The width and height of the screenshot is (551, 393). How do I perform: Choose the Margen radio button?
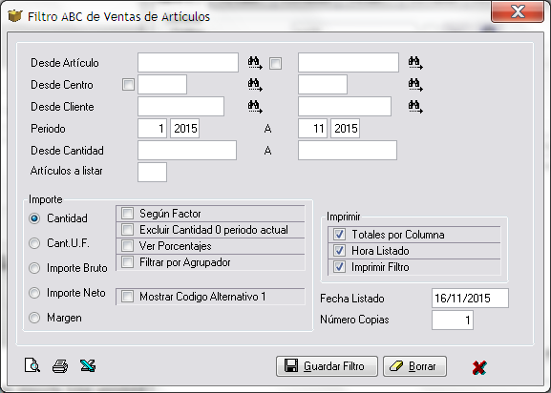tap(34, 318)
